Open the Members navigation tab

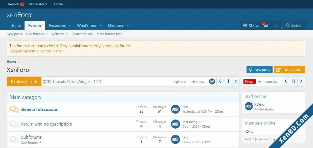pyautogui.click(x=116, y=25)
